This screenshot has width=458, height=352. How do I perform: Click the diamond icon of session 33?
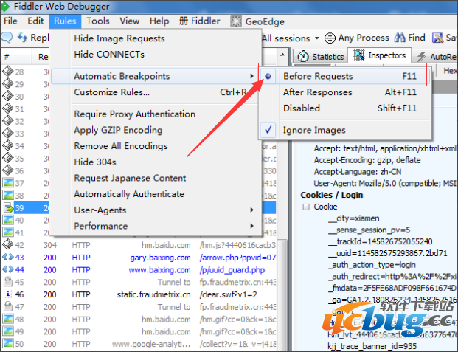coord(8,134)
